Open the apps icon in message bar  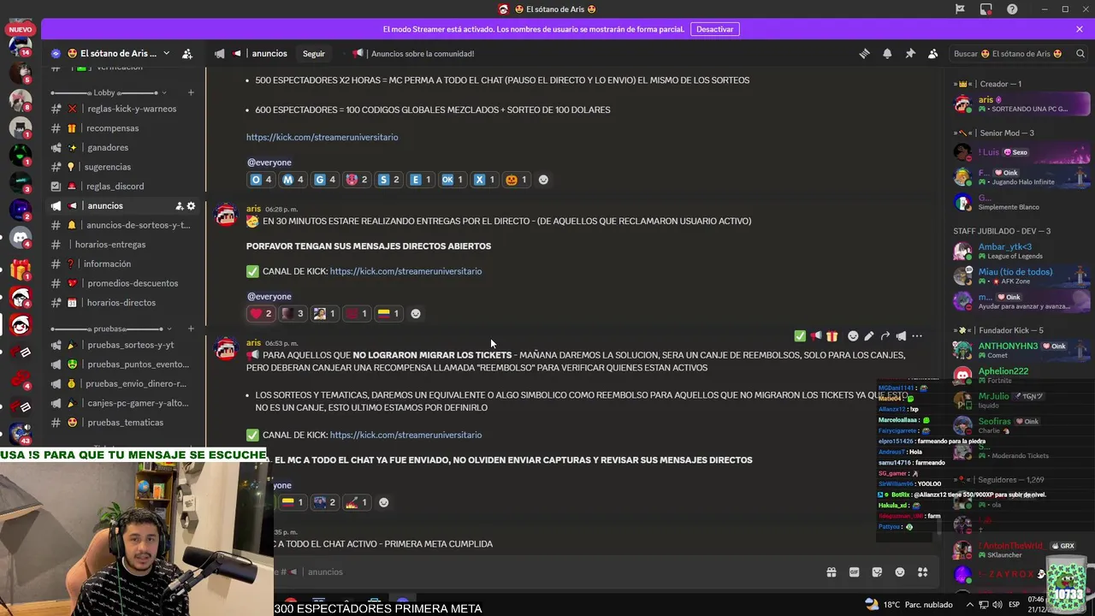coord(923,572)
